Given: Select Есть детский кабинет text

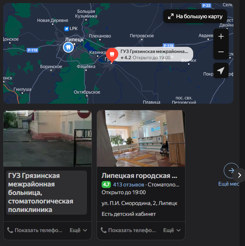Looking at the screenshot, I should pyautogui.click(x=129, y=214).
